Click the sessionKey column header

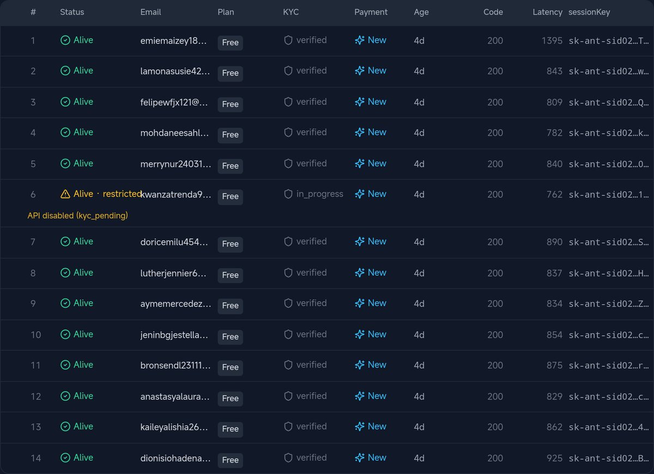click(589, 12)
